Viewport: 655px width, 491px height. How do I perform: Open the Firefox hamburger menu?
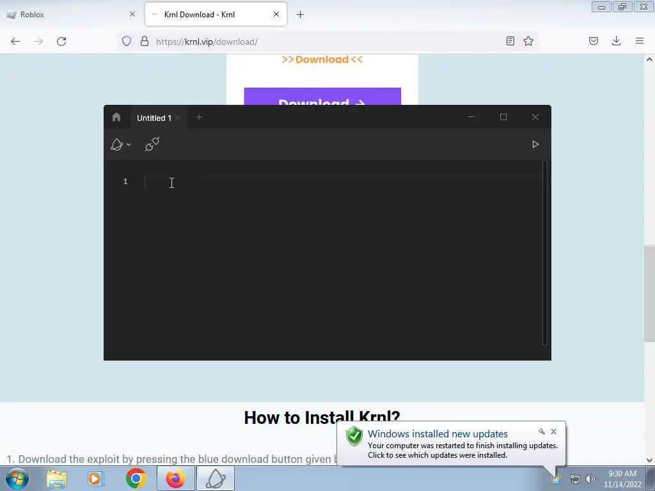pos(640,41)
